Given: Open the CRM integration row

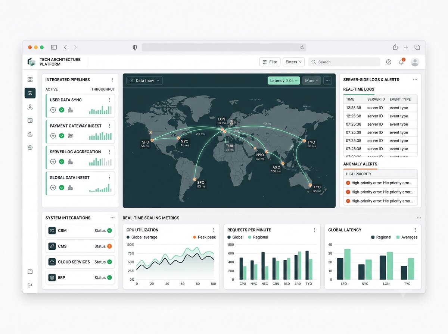Looking at the screenshot, I should [80, 230].
